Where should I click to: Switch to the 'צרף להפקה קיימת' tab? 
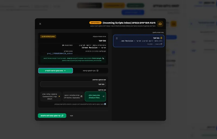click(91, 71)
